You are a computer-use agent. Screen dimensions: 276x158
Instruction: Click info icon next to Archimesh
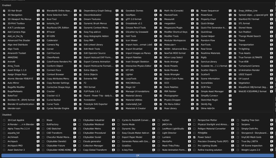(38, 137)
